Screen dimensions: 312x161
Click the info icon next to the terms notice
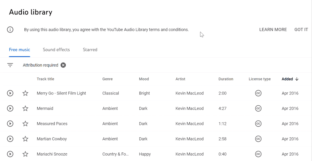click(x=10, y=30)
